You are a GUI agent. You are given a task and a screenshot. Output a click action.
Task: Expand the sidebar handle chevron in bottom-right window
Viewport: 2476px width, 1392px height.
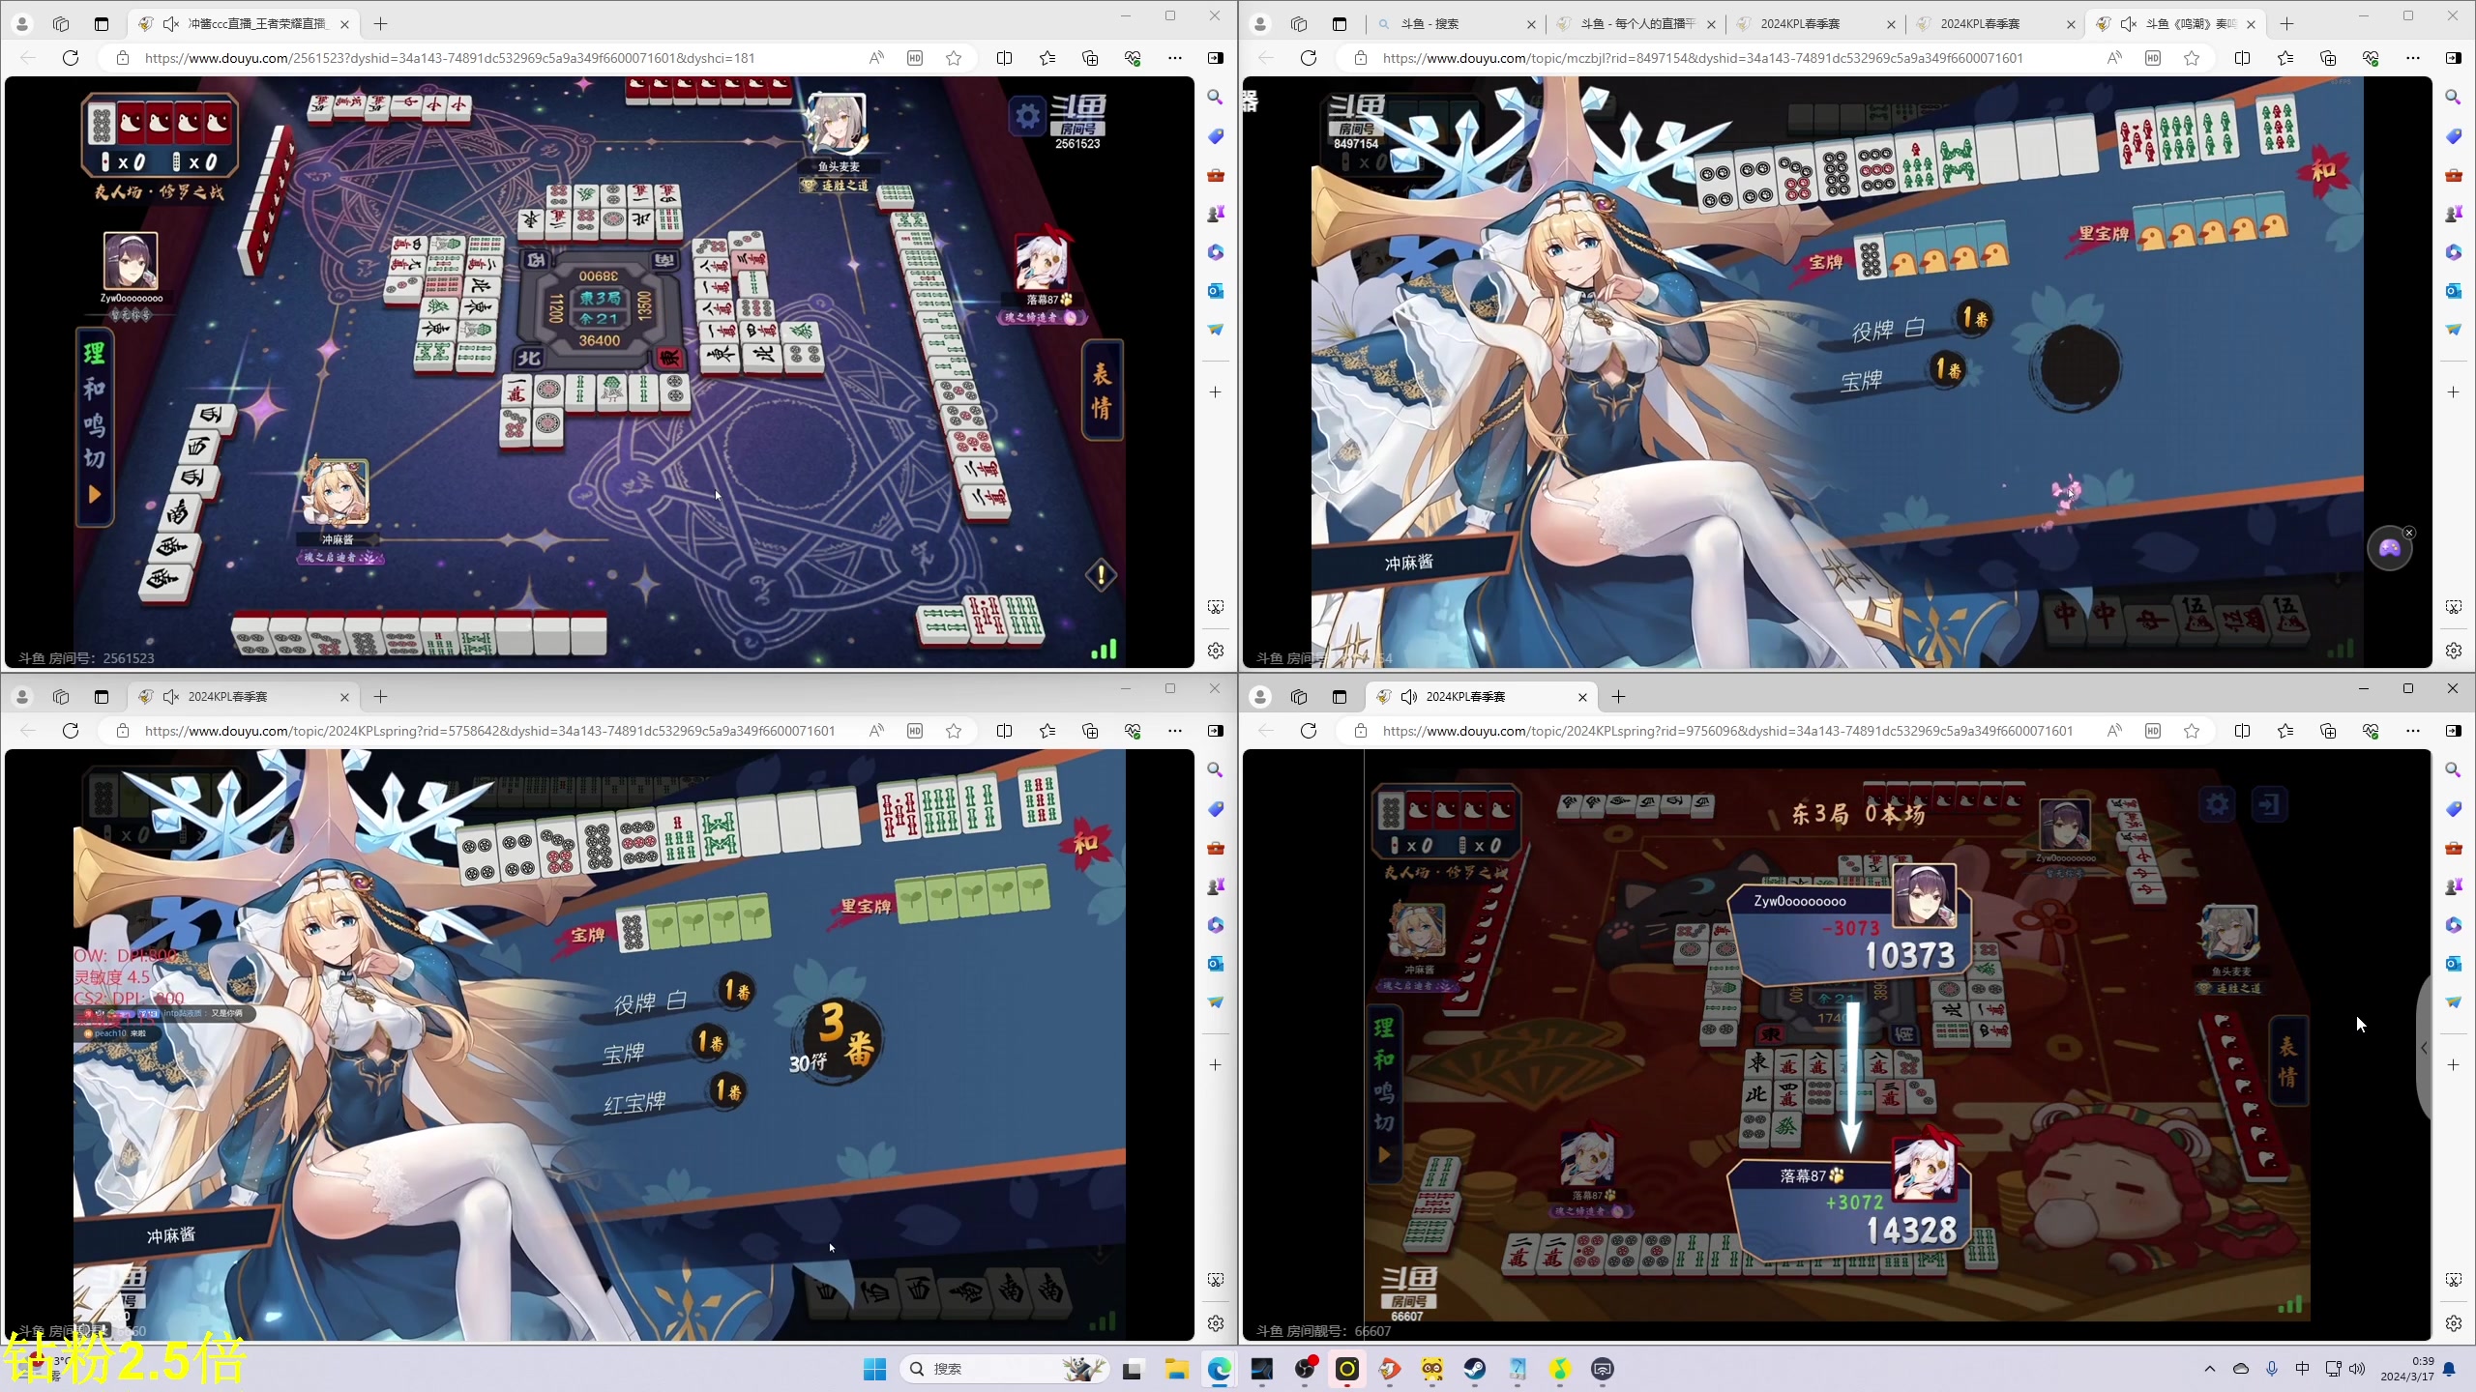(2424, 1048)
